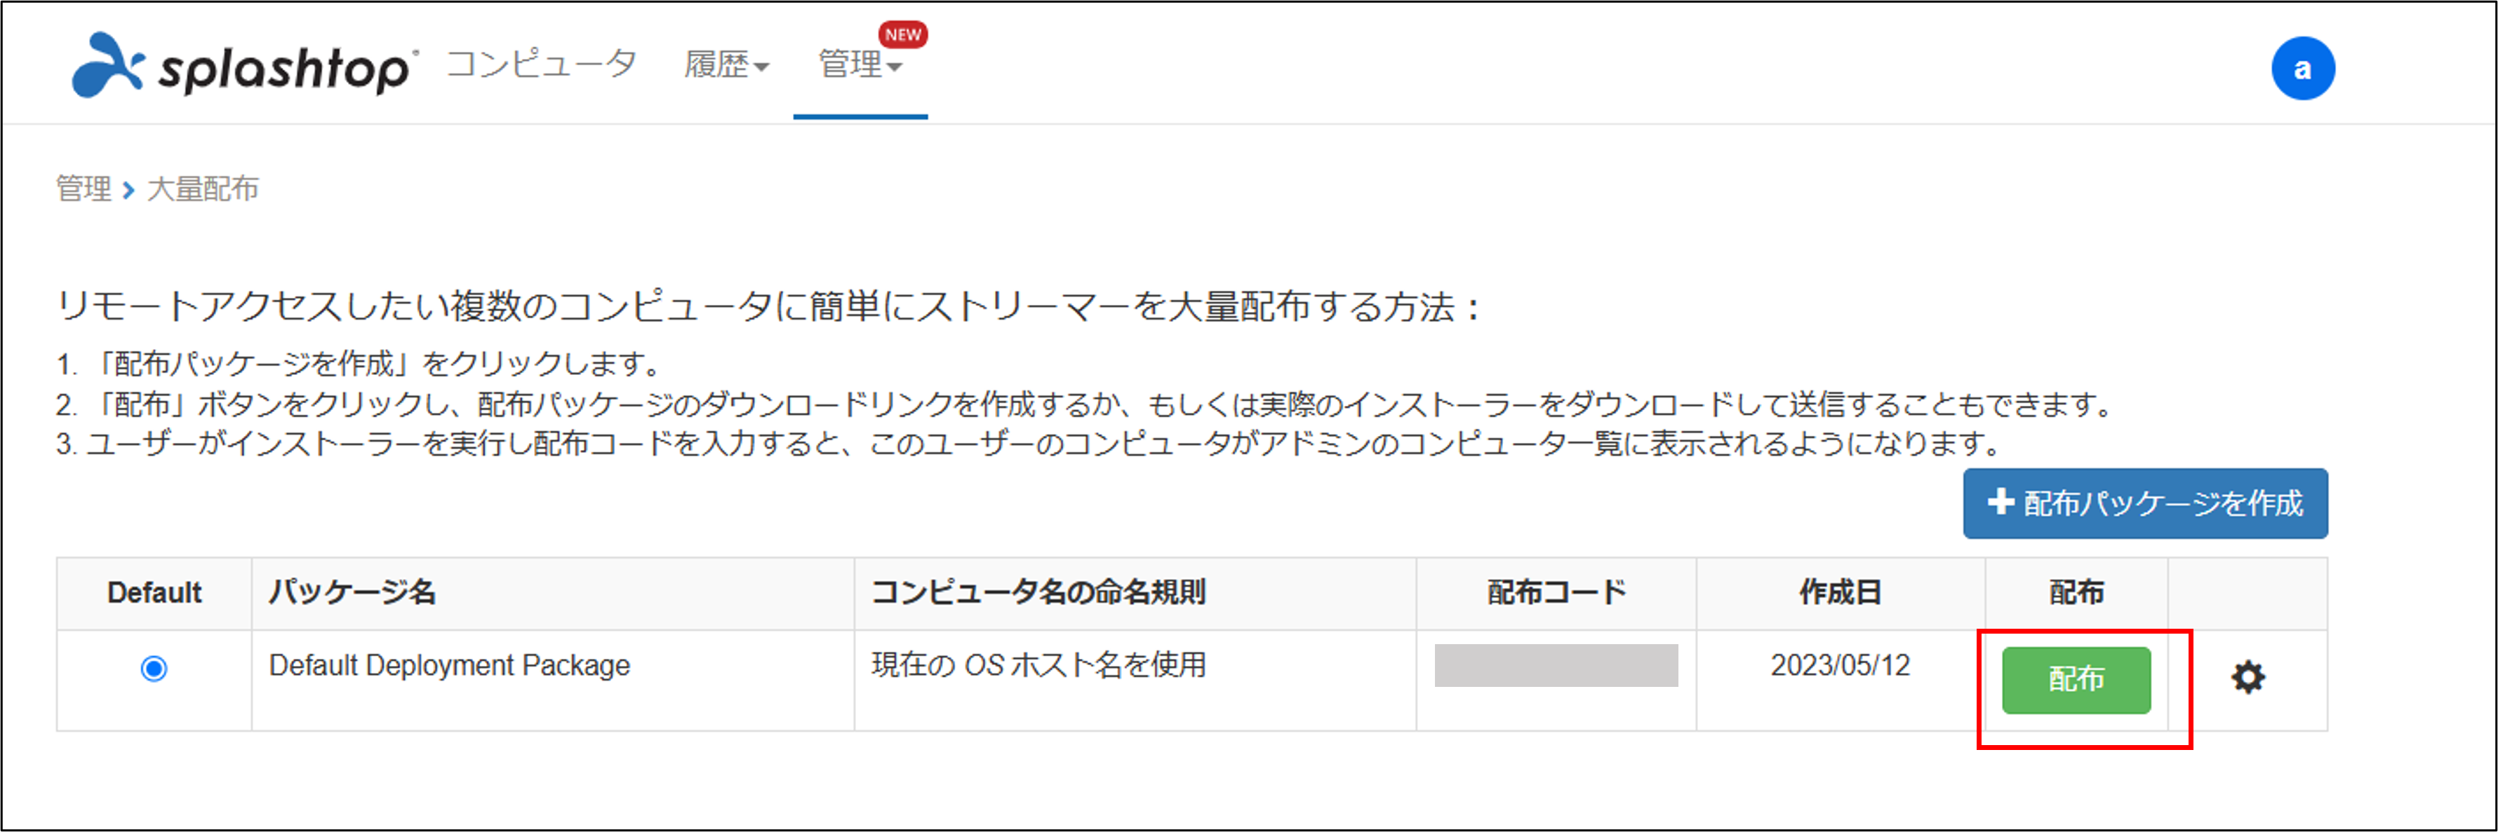Expand the 管理 dropdown menu
The width and height of the screenshot is (2498, 832).
point(860,65)
